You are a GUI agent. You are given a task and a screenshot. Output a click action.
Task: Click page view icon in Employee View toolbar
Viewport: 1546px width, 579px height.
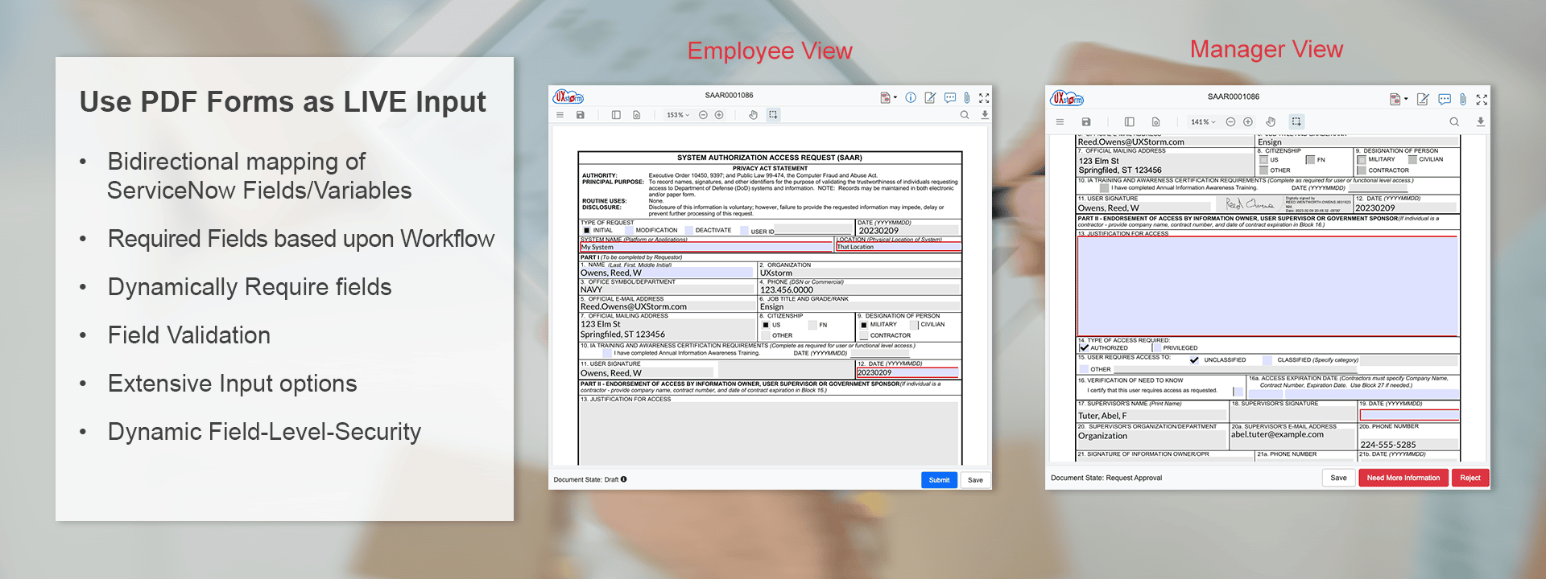pos(637,115)
